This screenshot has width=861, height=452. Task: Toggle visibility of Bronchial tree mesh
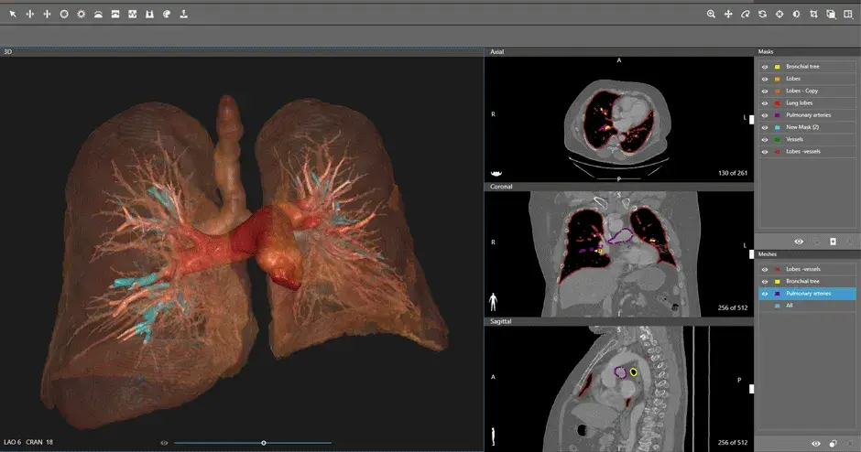tap(765, 281)
